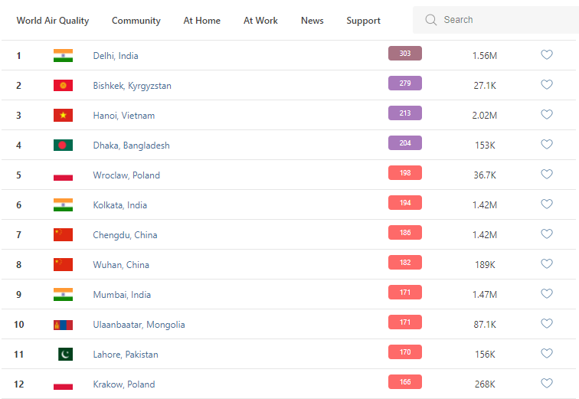The image size is (579, 399).
Task: Click the India flag beside Delhi
Action: [63, 55]
